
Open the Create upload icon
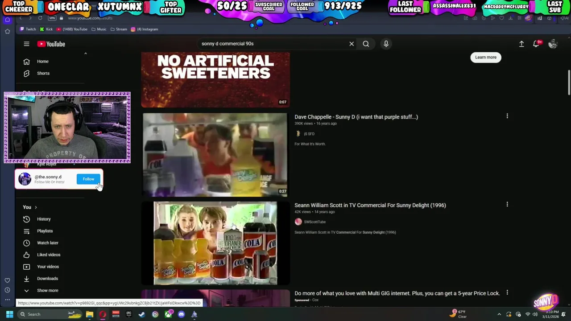tap(521, 44)
